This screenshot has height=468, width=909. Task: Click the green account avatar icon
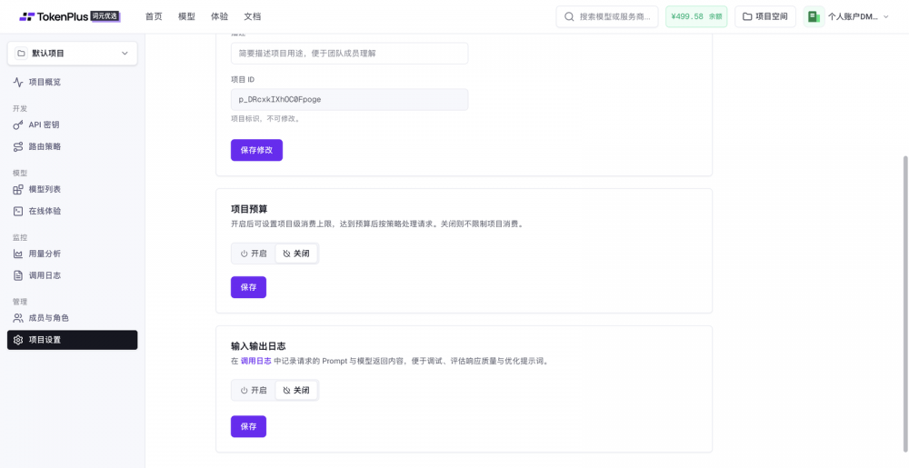click(814, 16)
